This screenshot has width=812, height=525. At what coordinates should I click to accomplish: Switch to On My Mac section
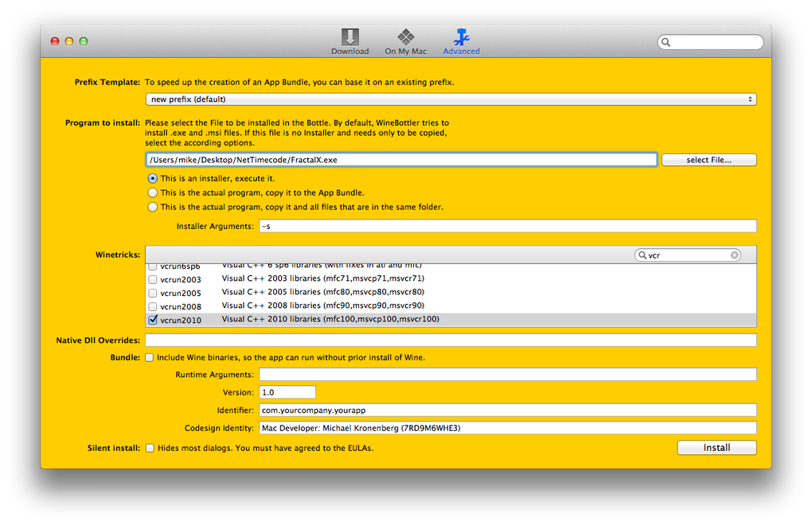point(405,41)
